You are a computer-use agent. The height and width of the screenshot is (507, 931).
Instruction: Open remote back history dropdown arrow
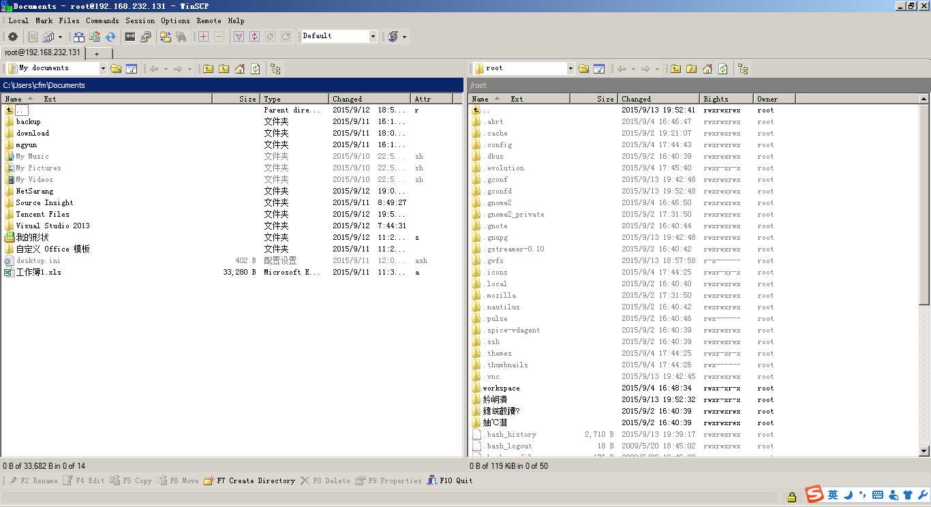[633, 69]
